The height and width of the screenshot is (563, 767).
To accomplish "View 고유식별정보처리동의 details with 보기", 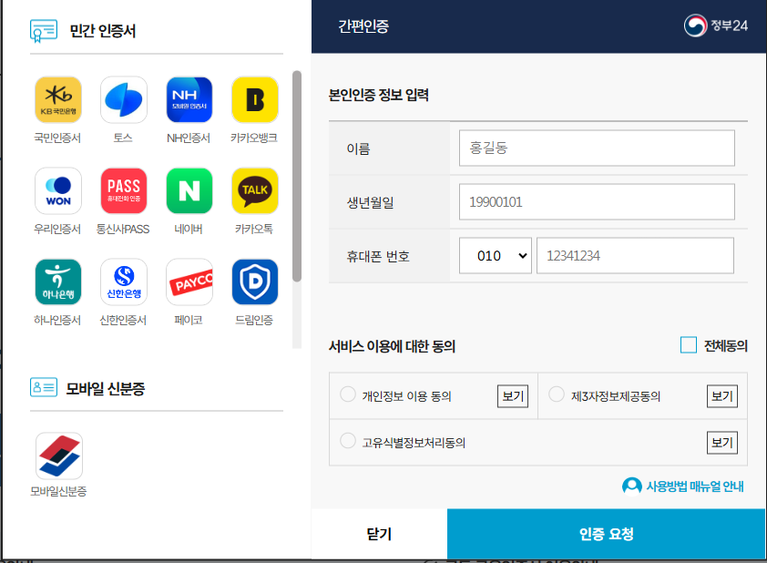I will (x=722, y=443).
